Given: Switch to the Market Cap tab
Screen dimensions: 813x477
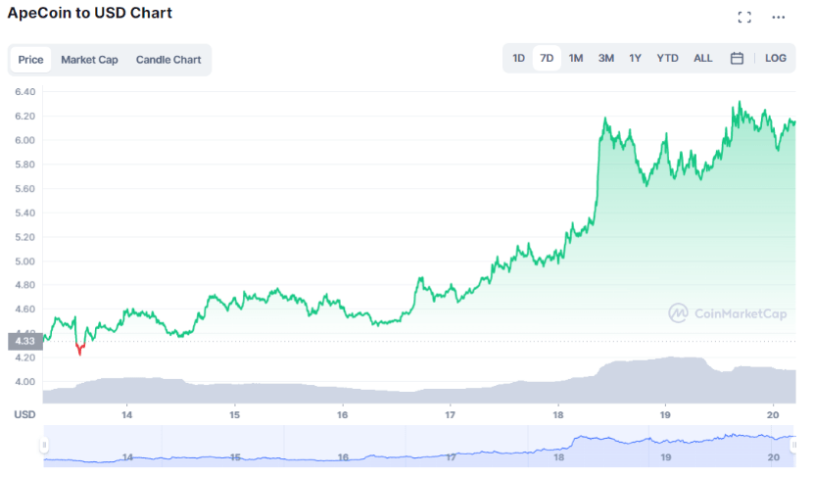Looking at the screenshot, I should pyautogui.click(x=89, y=60).
